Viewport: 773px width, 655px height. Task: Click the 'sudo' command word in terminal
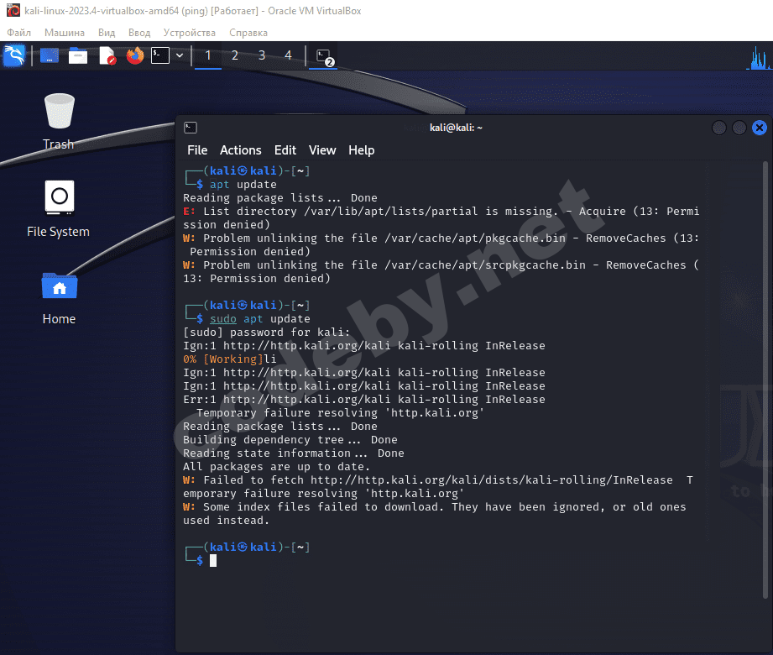point(222,318)
